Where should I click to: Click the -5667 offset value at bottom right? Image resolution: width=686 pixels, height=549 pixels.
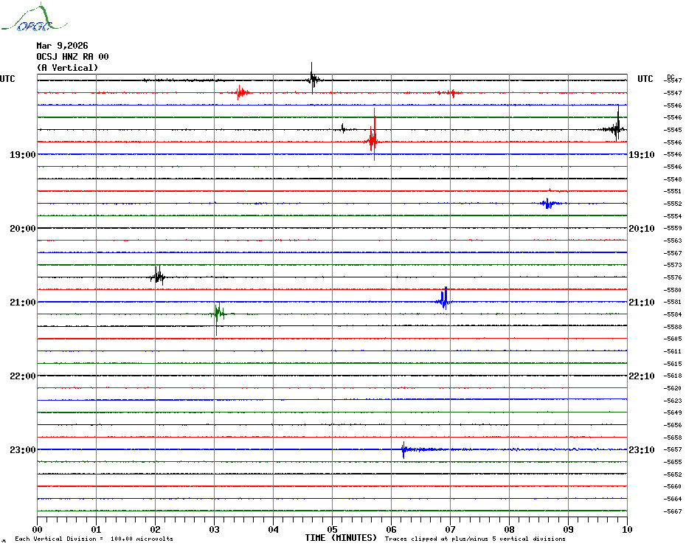point(673,511)
